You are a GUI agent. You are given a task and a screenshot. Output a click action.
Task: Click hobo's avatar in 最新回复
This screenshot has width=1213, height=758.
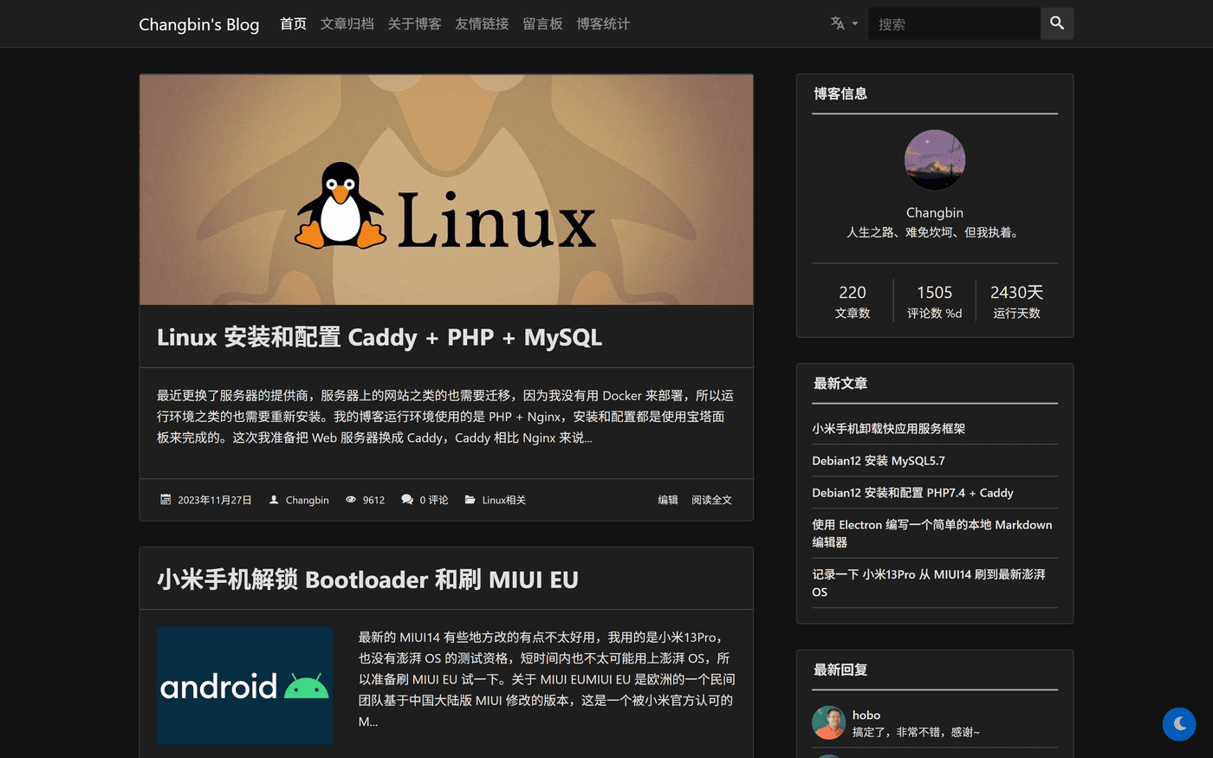(x=828, y=722)
